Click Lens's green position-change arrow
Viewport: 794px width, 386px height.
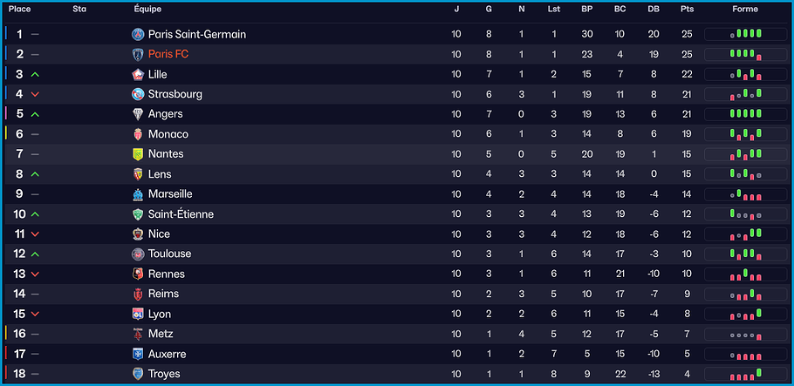(x=35, y=174)
